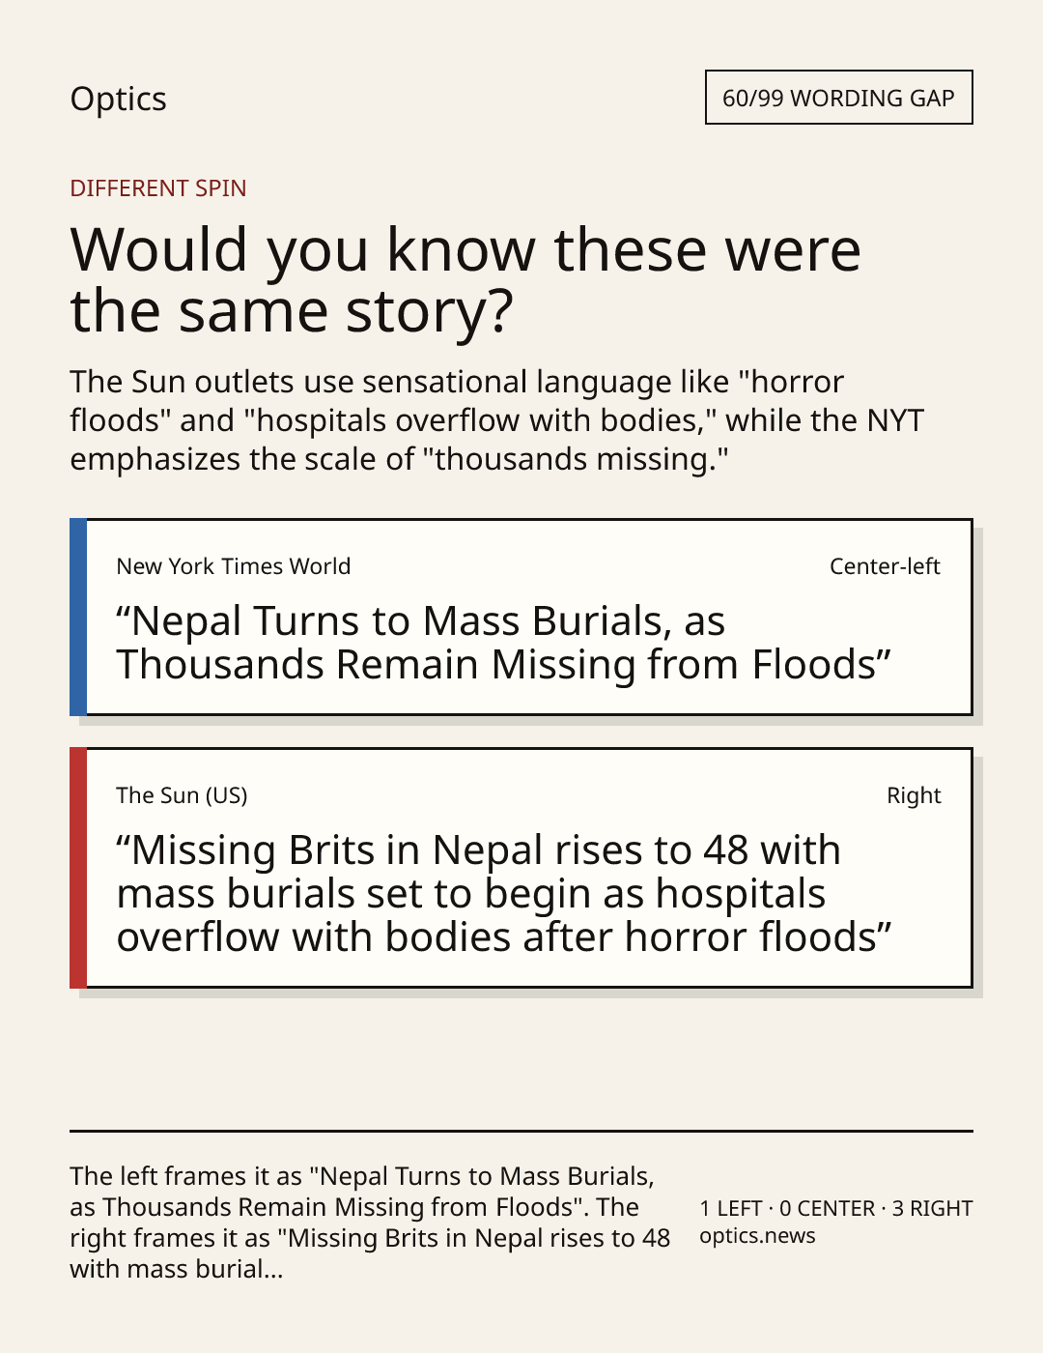
Task: Open "Missing Brits in Nepal" headline
Action: [503, 894]
